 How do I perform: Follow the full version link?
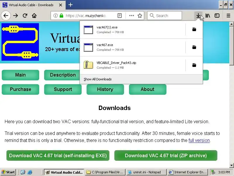tap(199, 141)
